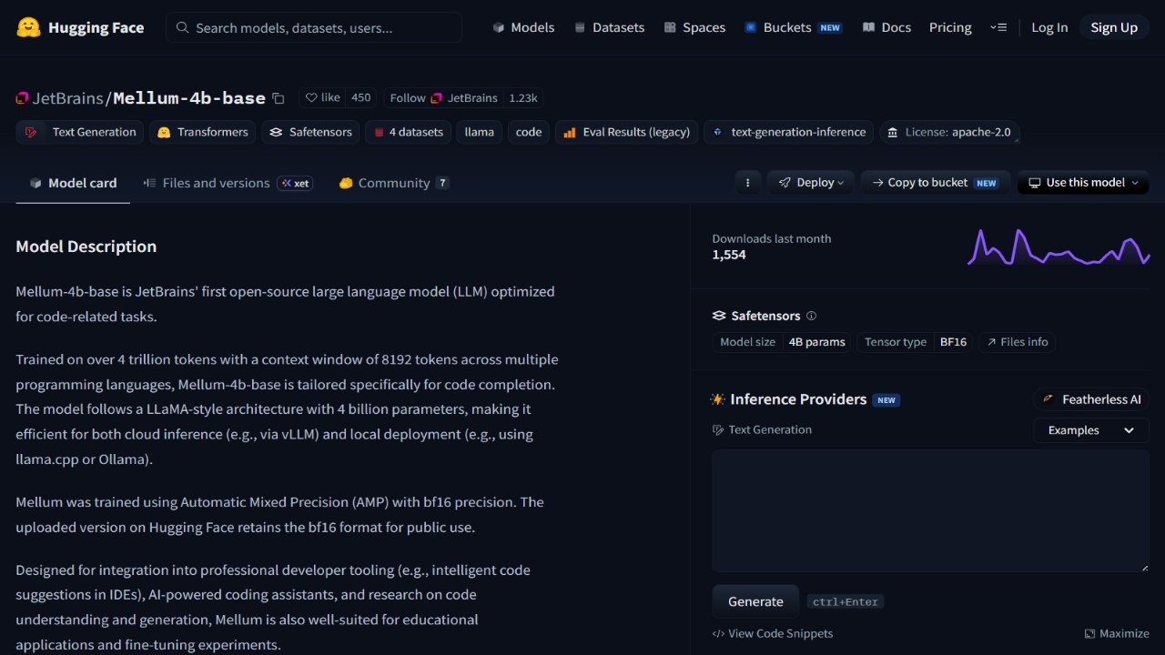The width and height of the screenshot is (1165, 655).
Task: Select the Text Generation tag
Action: click(x=80, y=132)
